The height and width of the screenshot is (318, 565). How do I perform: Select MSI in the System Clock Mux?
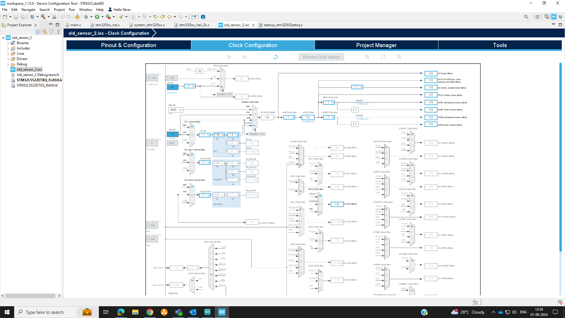(x=254, y=109)
